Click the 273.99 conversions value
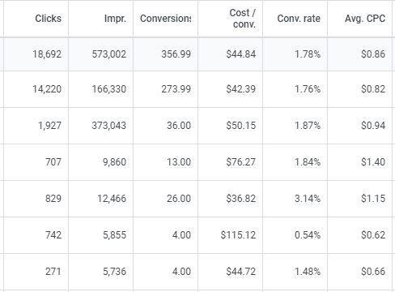 (x=176, y=89)
